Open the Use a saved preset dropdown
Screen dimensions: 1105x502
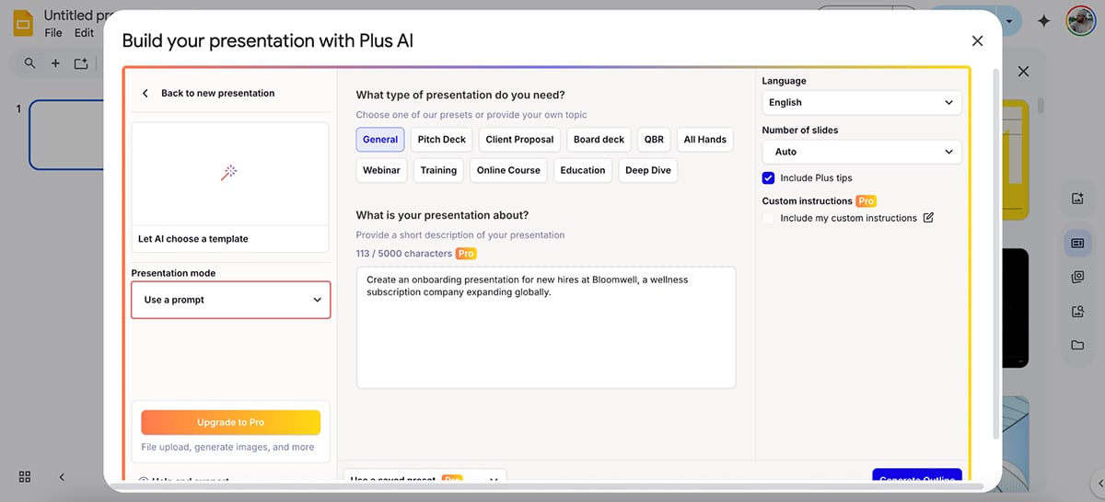tap(425, 478)
